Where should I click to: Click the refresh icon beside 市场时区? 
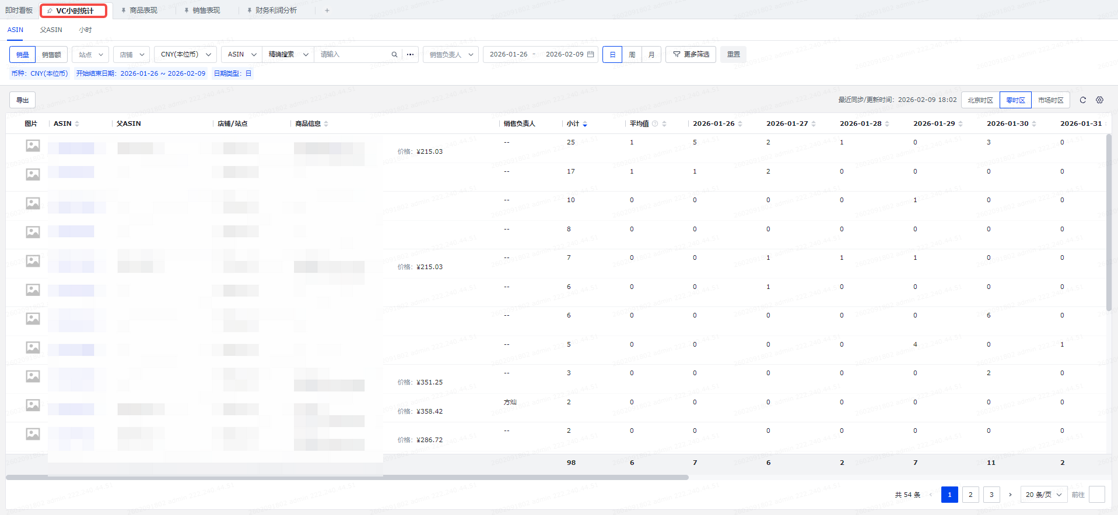(x=1082, y=100)
